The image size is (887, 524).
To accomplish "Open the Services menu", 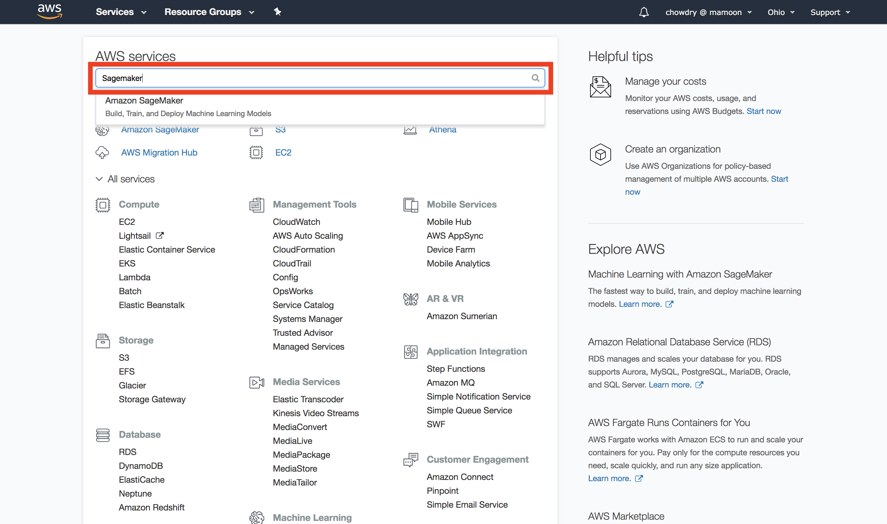I will [120, 12].
